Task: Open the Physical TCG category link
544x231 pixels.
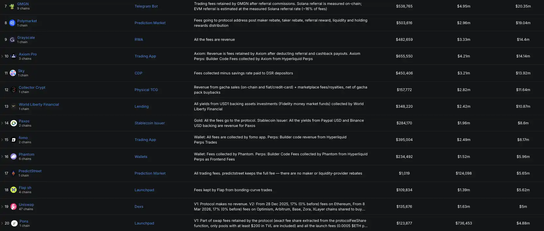Action: click(x=146, y=90)
